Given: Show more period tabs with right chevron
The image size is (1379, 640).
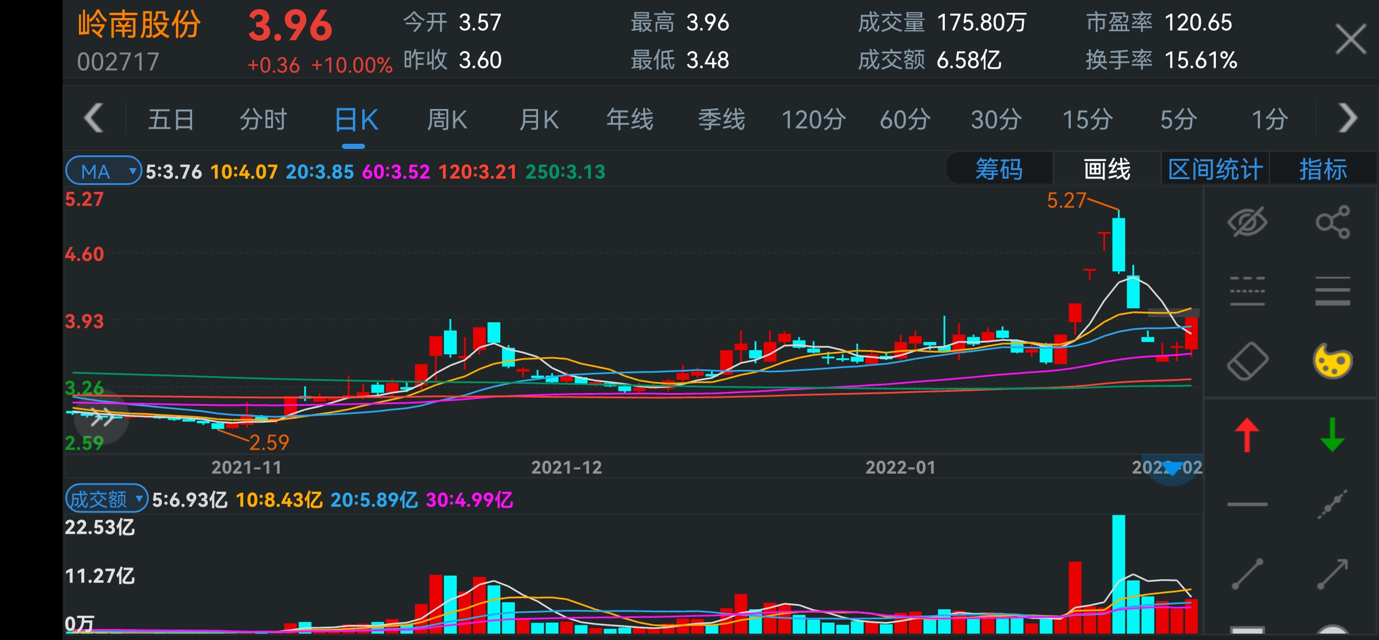Looking at the screenshot, I should point(1348,118).
